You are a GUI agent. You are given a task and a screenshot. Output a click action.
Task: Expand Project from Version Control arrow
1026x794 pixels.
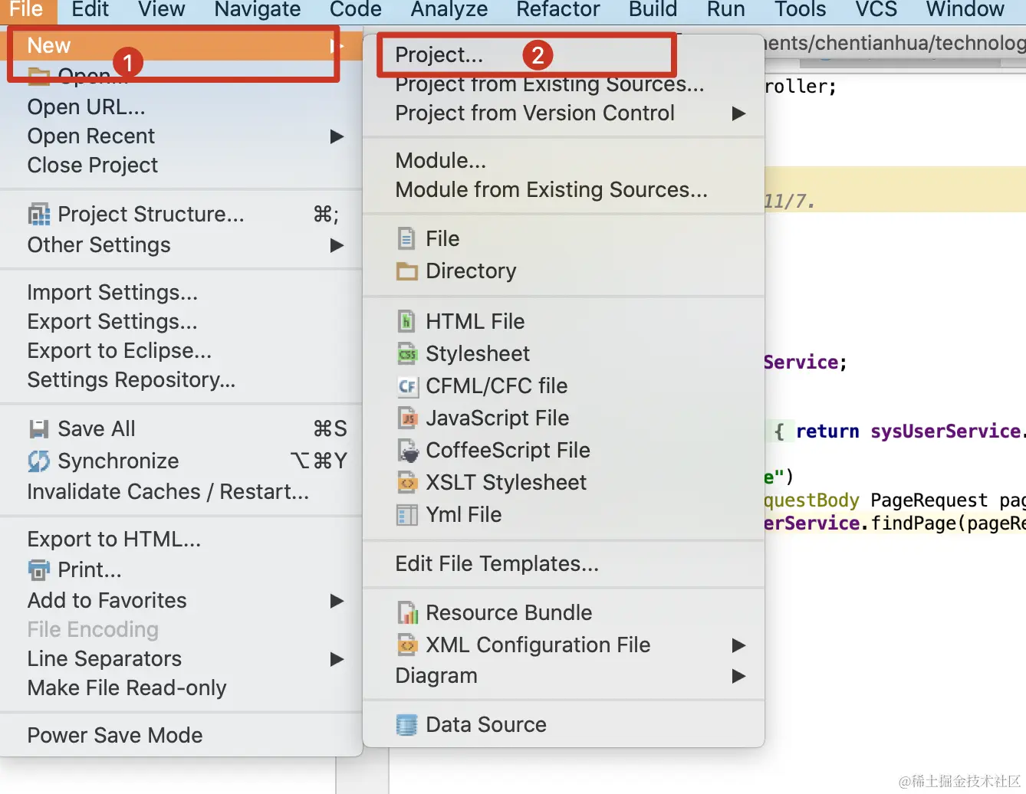click(x=738, y=113)
